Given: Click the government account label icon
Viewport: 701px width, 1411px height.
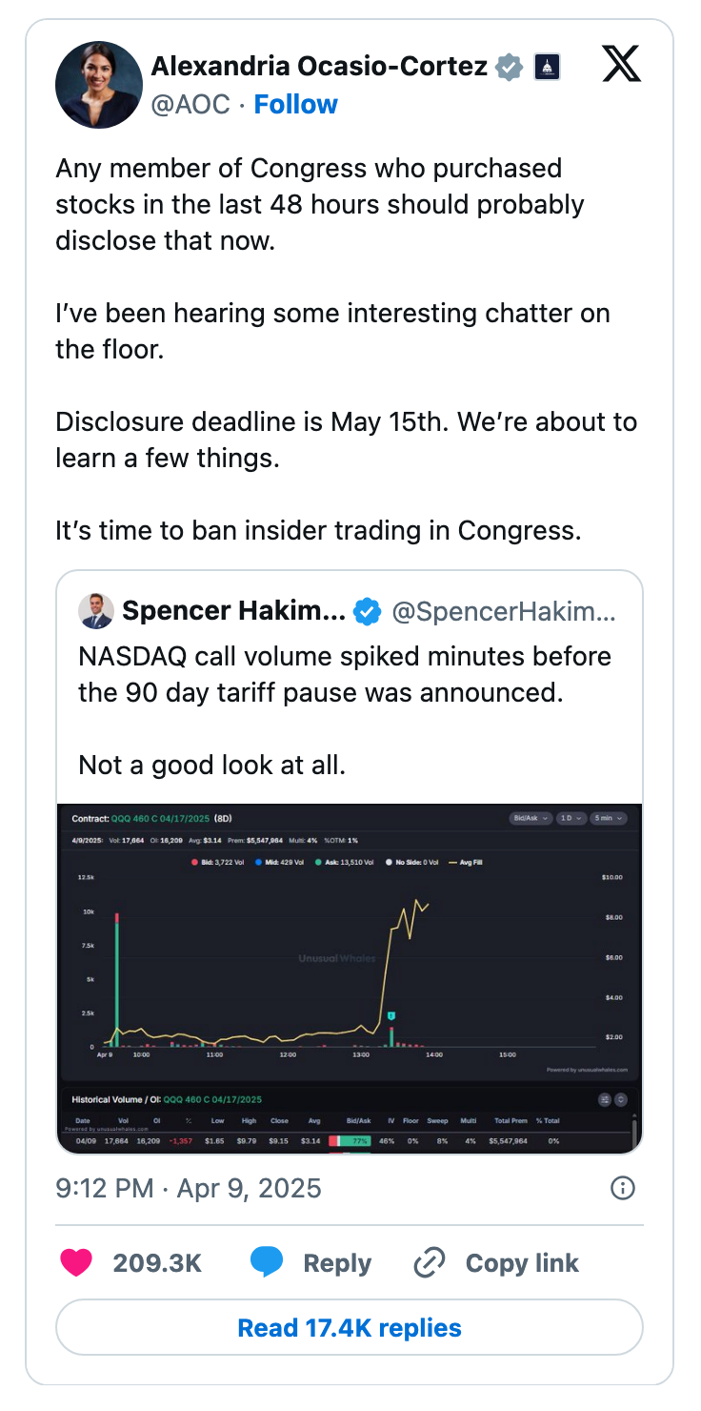Looking at the screenshot, I should [x=547, y=67].
